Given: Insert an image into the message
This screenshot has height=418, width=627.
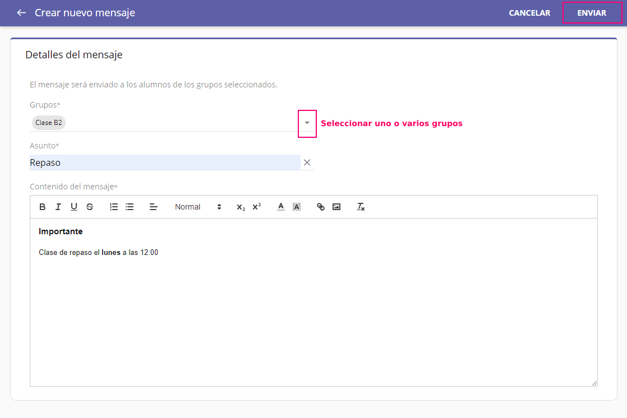Looking at the screenshot, I should [336, 207].
